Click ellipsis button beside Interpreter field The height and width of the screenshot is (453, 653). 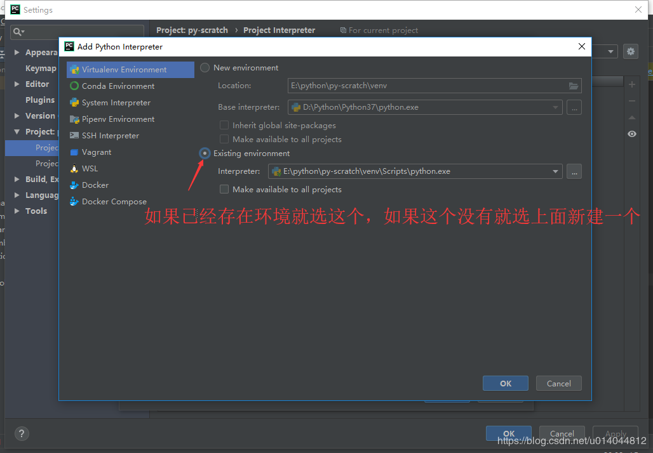click(x=574, y=171)
